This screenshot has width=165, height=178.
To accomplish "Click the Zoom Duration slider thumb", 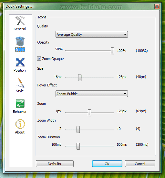I will [x=78, y=146].
